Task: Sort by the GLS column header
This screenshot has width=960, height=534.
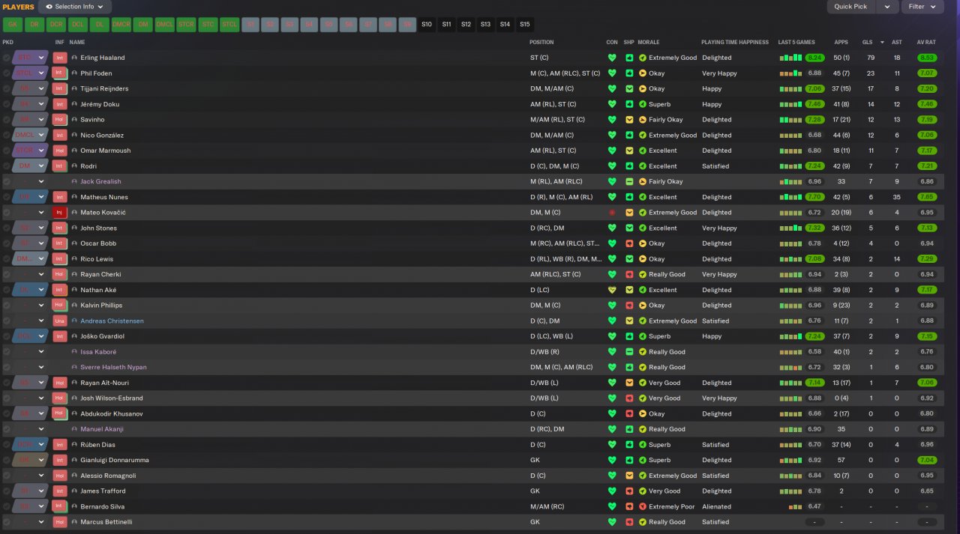Action: [x=867, y=42]
